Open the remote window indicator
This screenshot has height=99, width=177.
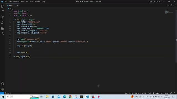(x=2, y=93)
